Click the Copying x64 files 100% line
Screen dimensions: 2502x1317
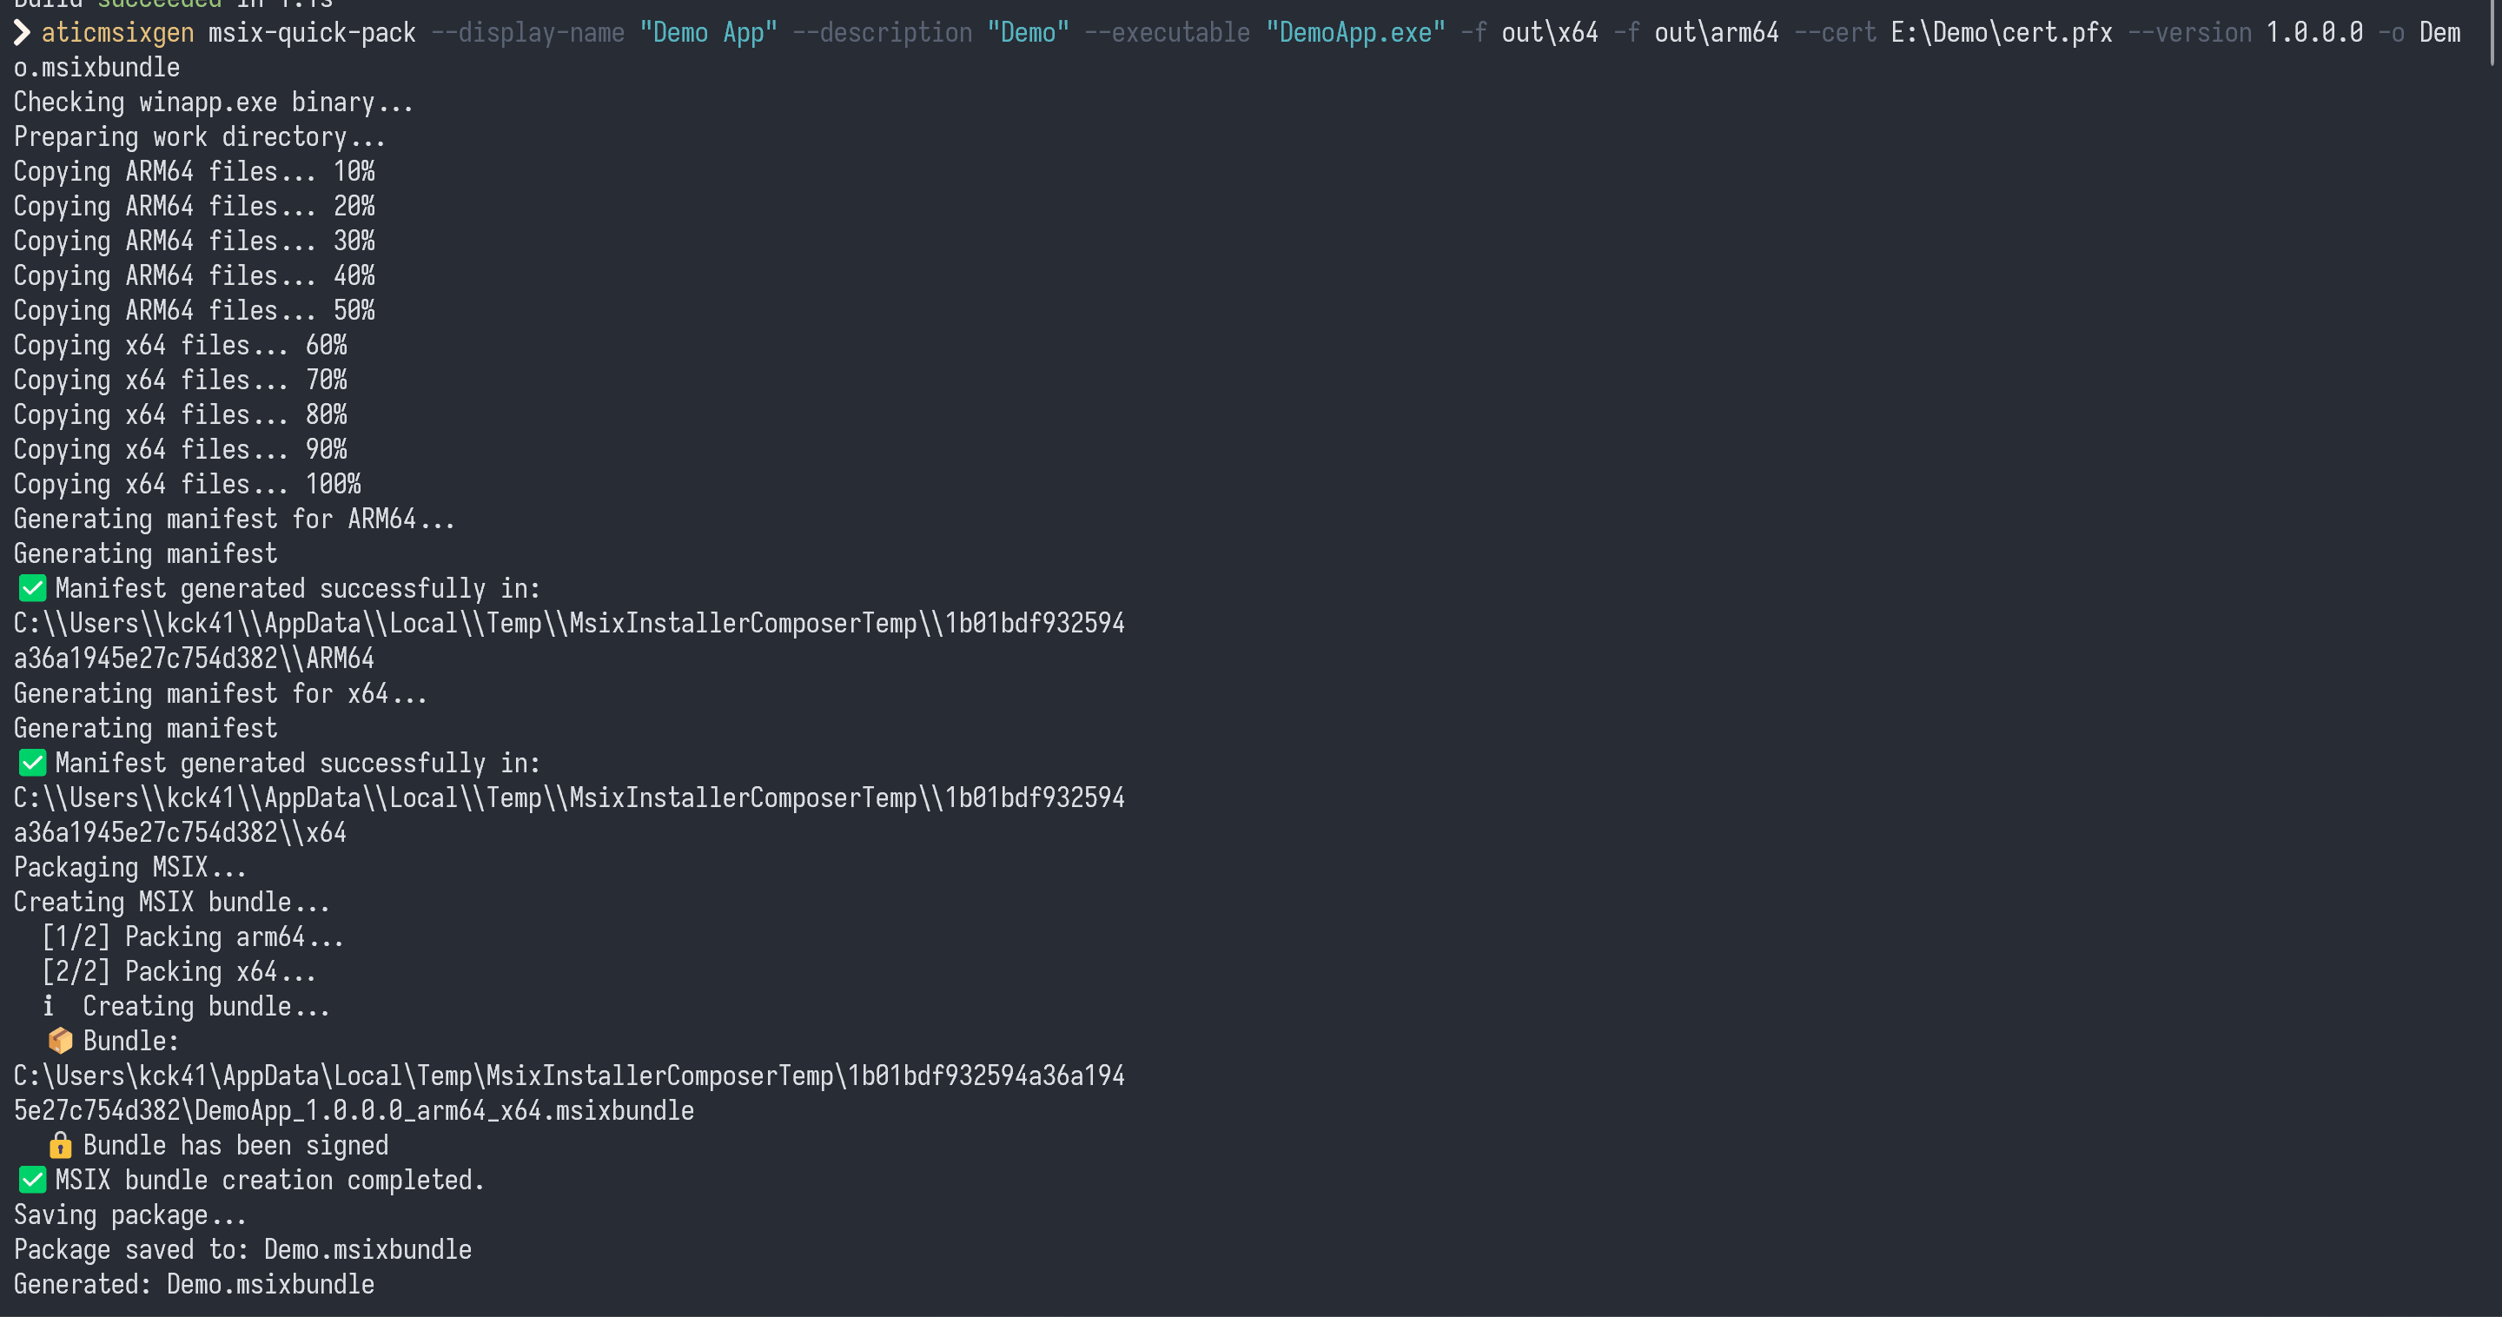(x=188, y=485)
